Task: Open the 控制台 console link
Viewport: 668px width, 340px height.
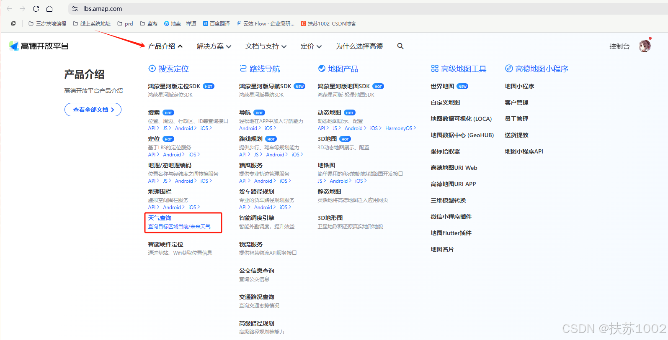Action: pos(619,46)
